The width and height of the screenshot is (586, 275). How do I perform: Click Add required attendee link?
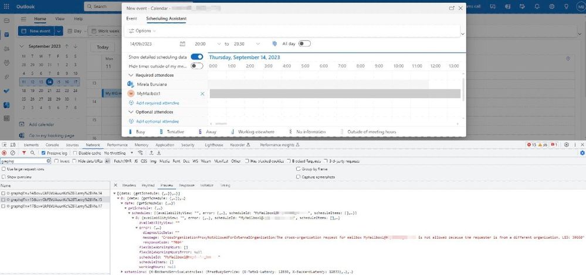(154, 103)
